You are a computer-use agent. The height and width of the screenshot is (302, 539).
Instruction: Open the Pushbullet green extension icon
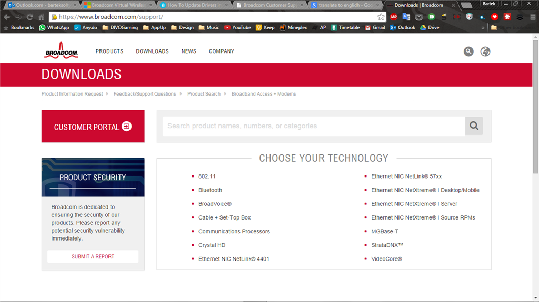432,17
